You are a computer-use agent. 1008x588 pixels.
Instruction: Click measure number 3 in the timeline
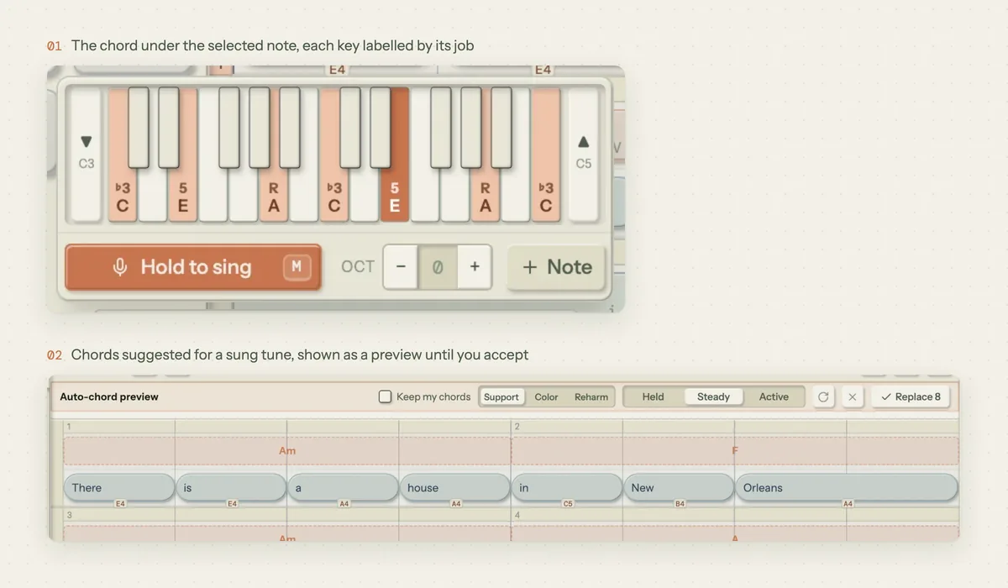click(69, 514)
